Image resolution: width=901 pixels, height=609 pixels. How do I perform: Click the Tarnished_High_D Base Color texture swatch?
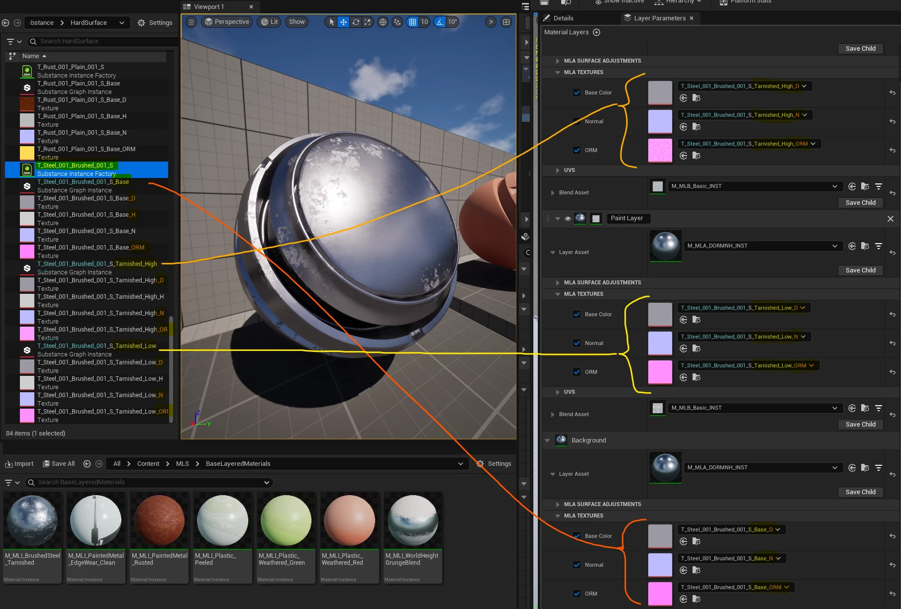[660, 92]
